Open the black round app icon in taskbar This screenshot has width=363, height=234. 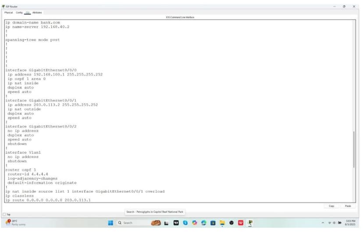pyautogui.click(x=231, y=223)
